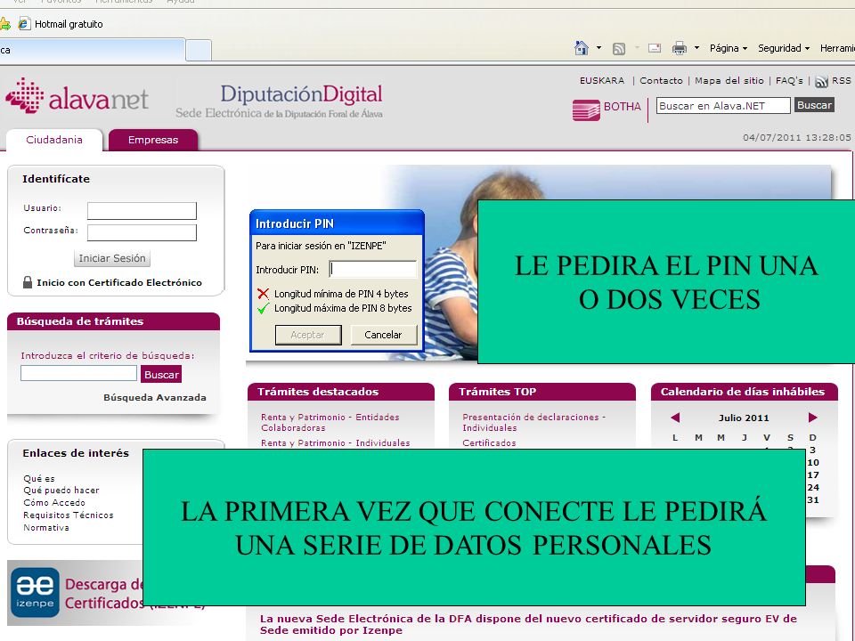This screenshot has width=855, height=641.
Task: Open the news about the new Sede Electrónica certificate
Action: 528,624
